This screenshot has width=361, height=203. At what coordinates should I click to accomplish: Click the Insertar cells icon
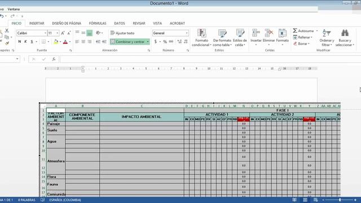click(256, 33)
